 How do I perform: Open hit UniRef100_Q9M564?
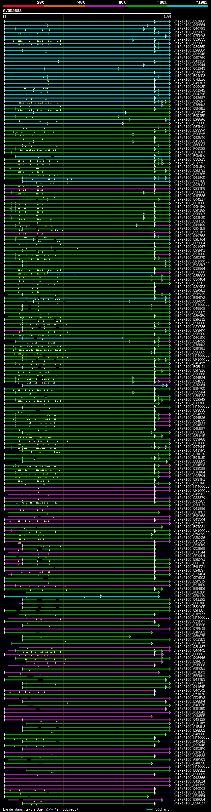pyautogui.click(x=189, y=25)
